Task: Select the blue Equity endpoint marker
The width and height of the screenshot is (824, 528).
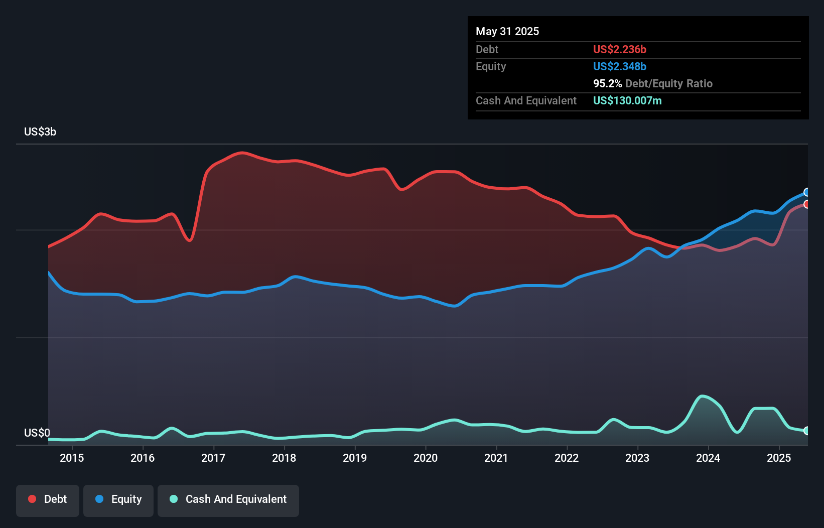Action: [x=807, y=192]
